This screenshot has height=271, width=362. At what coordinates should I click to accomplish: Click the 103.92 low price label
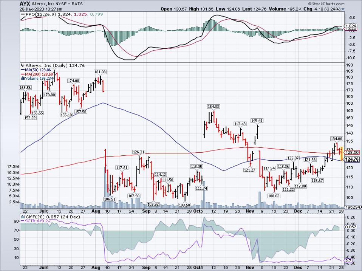pos(153,204)
